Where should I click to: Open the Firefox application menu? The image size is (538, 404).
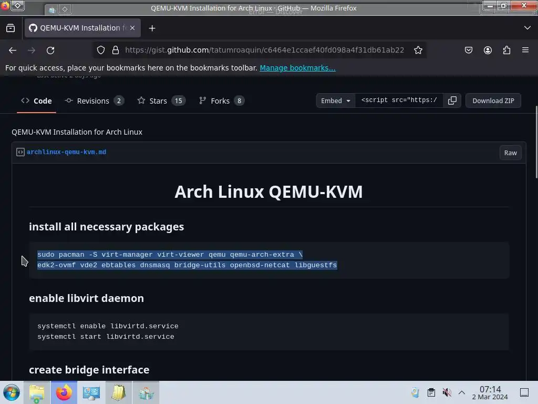[525, 50]
